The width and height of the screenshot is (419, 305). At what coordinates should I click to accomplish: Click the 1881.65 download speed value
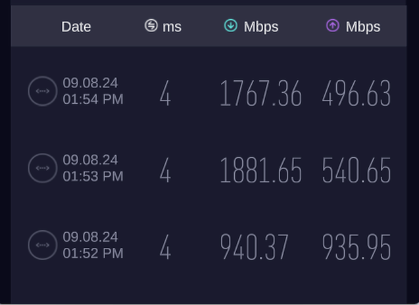point(260,170)
